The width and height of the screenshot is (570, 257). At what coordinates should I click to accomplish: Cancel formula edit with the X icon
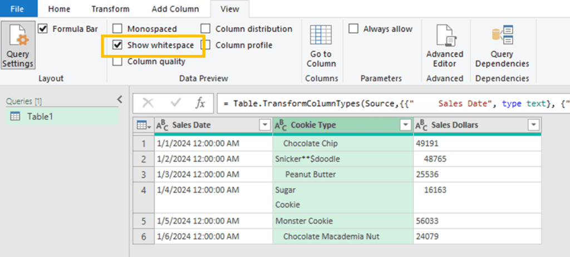pos(148,103)
